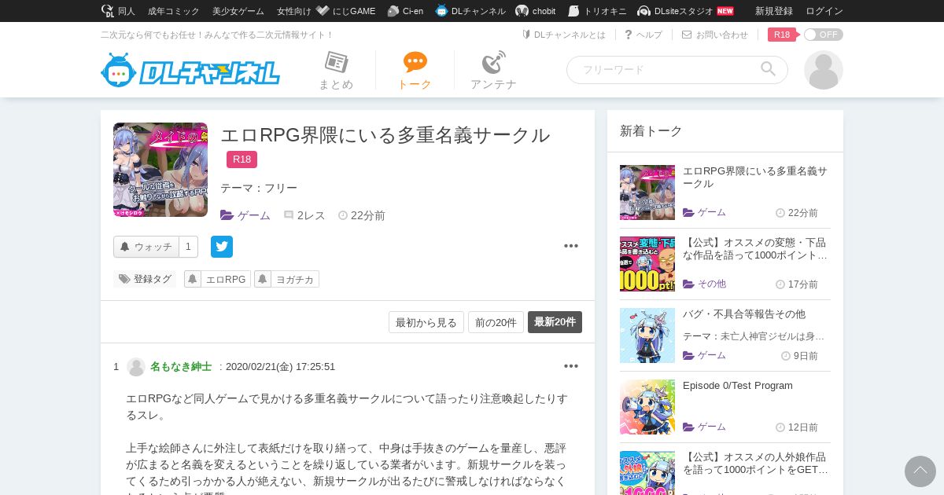Click the watch count 1
This screenshot has width=944, height=495.
coord(188,247)
